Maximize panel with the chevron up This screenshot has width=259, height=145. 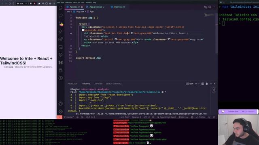211,84
